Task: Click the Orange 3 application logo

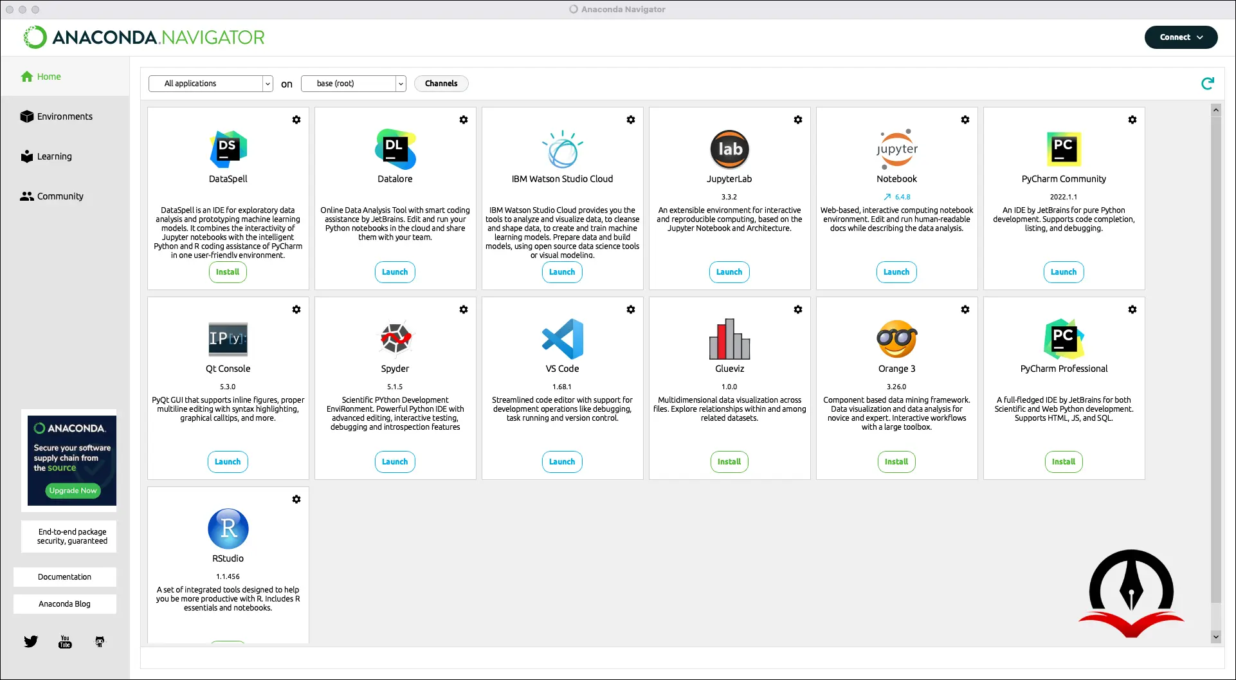Action: 897,339
